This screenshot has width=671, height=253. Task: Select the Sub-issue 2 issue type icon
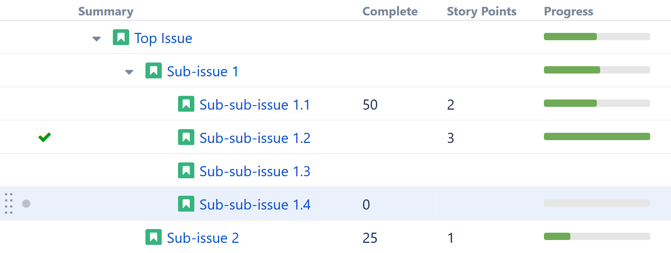[x=154, y=237]
